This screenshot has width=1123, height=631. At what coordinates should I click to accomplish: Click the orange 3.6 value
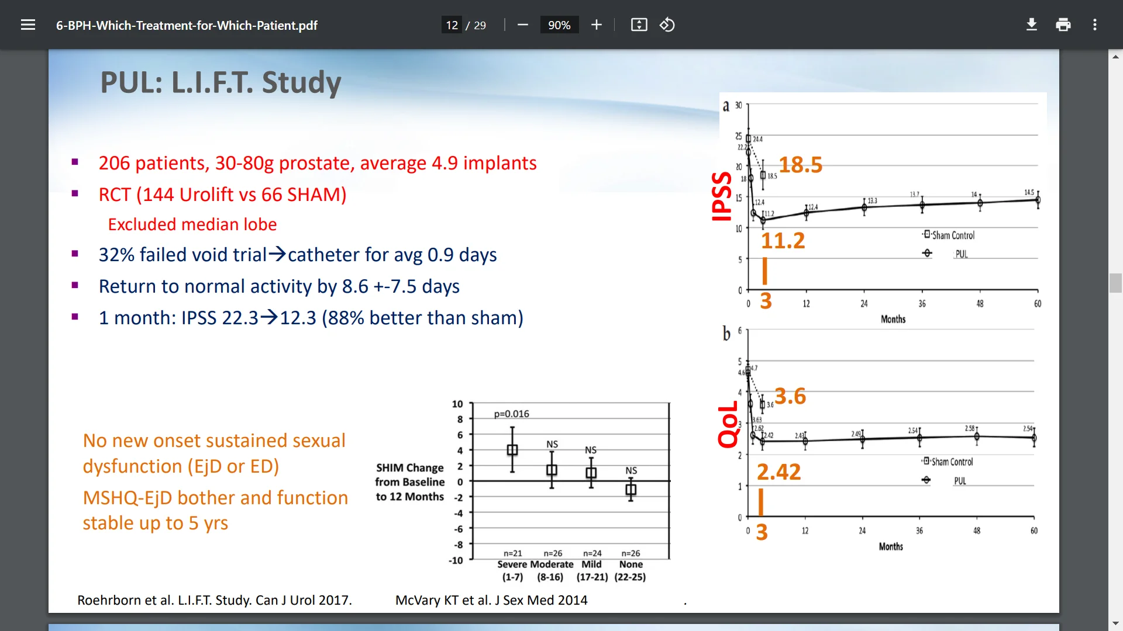tap(790, 396)
